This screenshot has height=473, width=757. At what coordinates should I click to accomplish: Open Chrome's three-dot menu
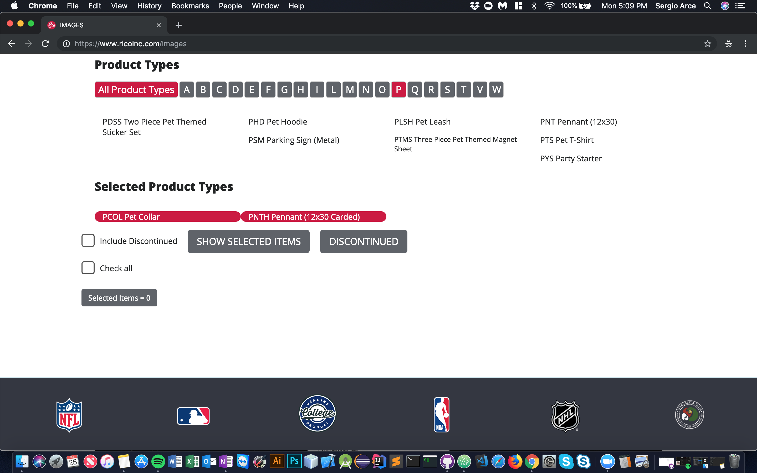[745, 44]
